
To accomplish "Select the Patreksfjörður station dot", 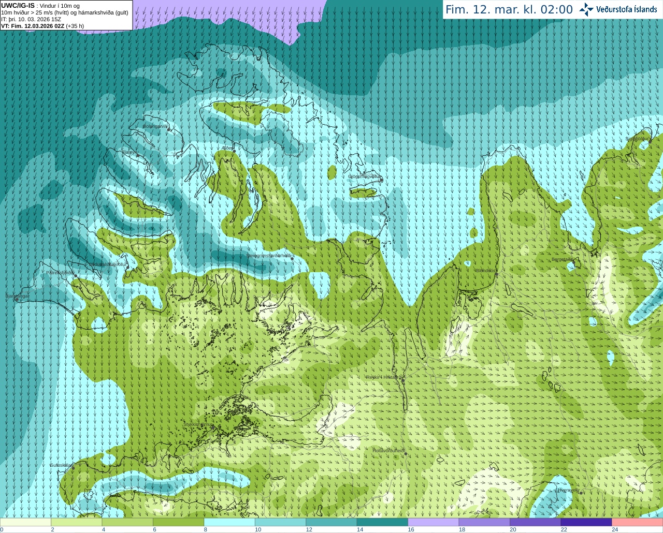I will (x=77, y=277).
